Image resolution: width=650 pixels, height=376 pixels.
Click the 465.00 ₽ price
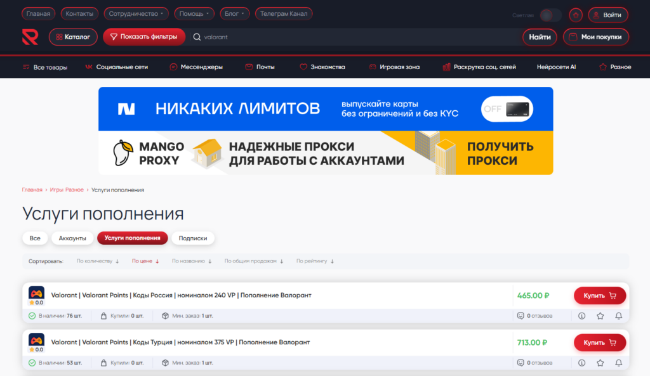tap(533, 295)
